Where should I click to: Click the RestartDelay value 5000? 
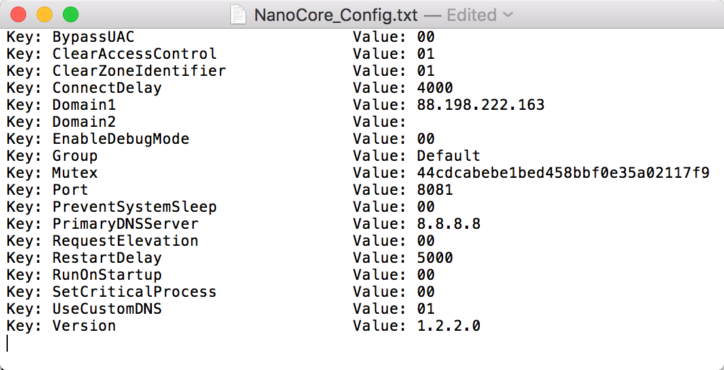click(435, 258)
